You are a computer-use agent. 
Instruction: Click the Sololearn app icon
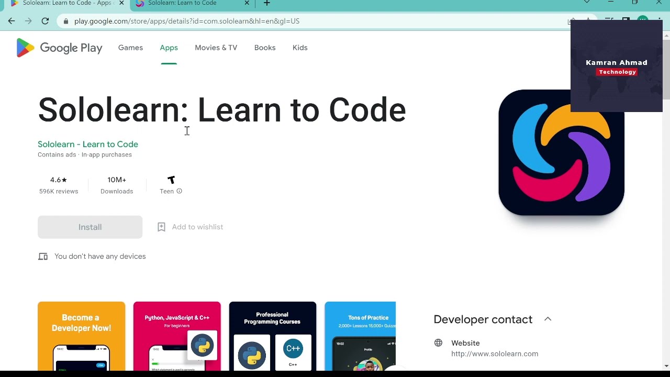[561, 153]
